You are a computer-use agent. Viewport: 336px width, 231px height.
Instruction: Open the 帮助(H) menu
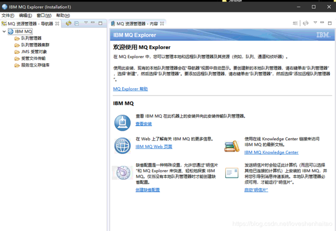click(63, 15)
